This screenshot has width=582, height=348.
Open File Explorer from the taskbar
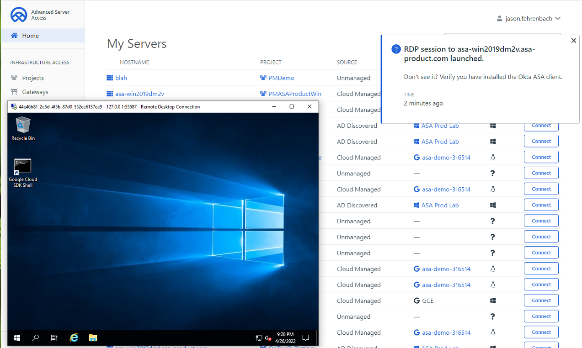tap(93, 338)
